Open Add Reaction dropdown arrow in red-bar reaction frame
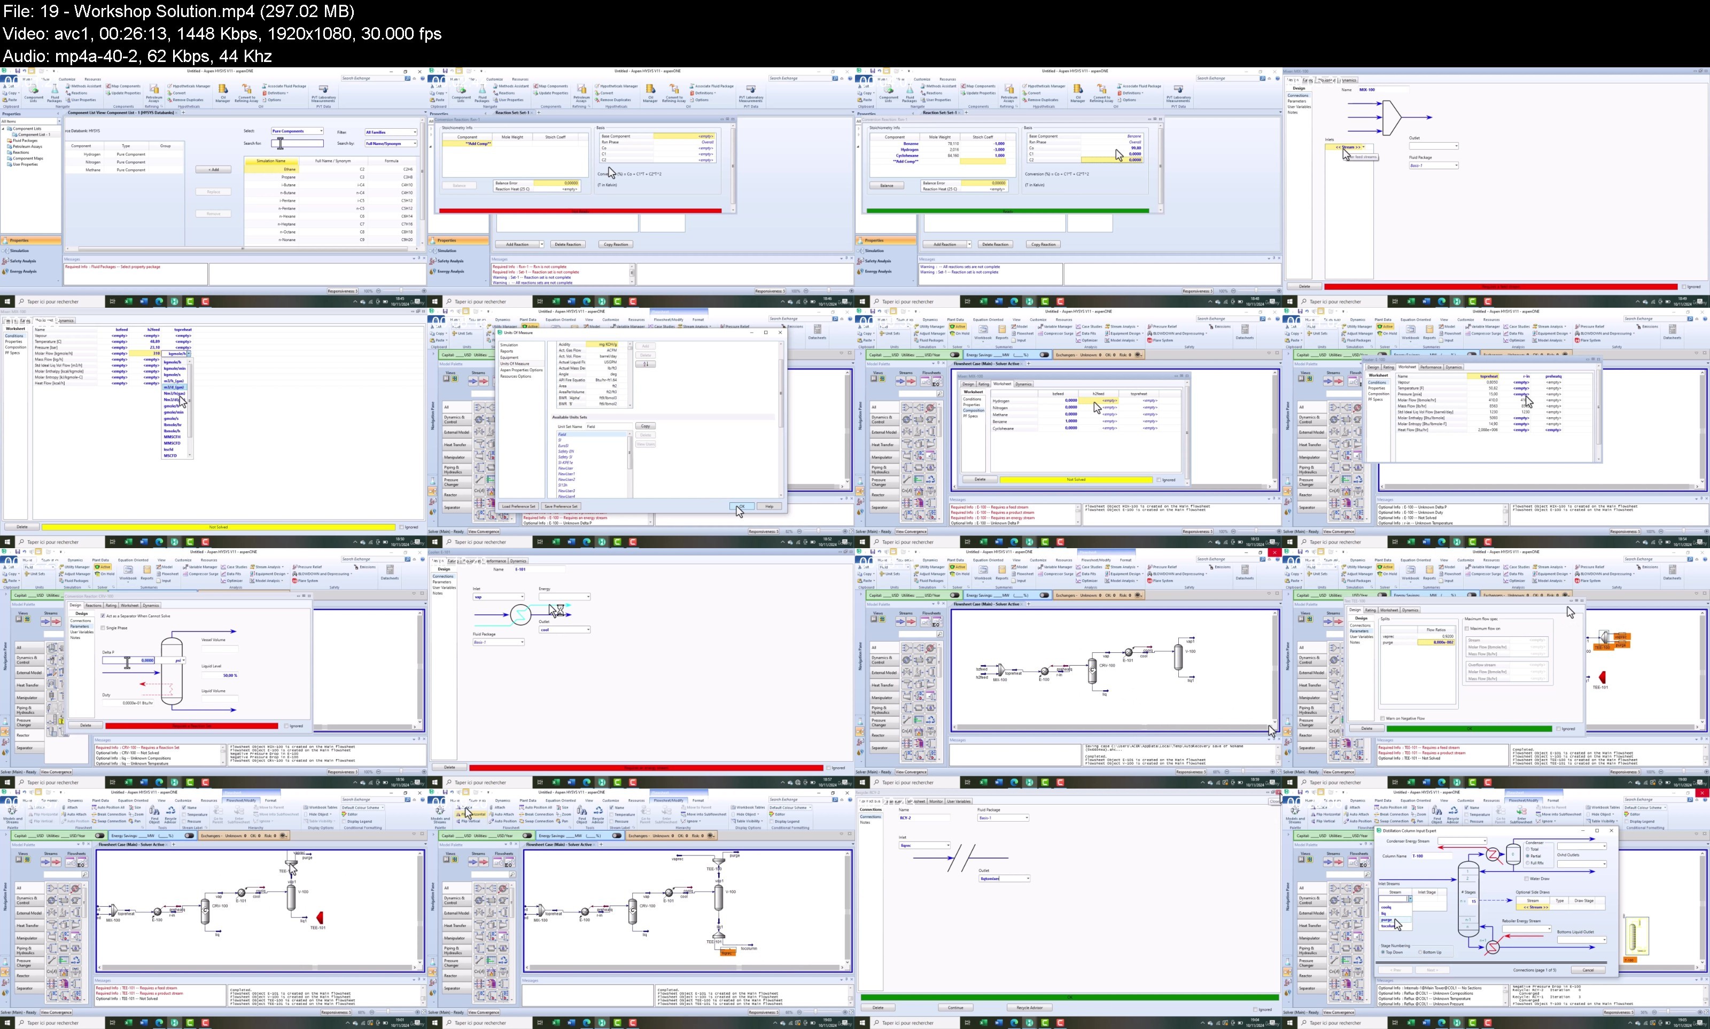Viewport: 1710px width, 1029px height. pyautogui.click(x=541, y=244)
